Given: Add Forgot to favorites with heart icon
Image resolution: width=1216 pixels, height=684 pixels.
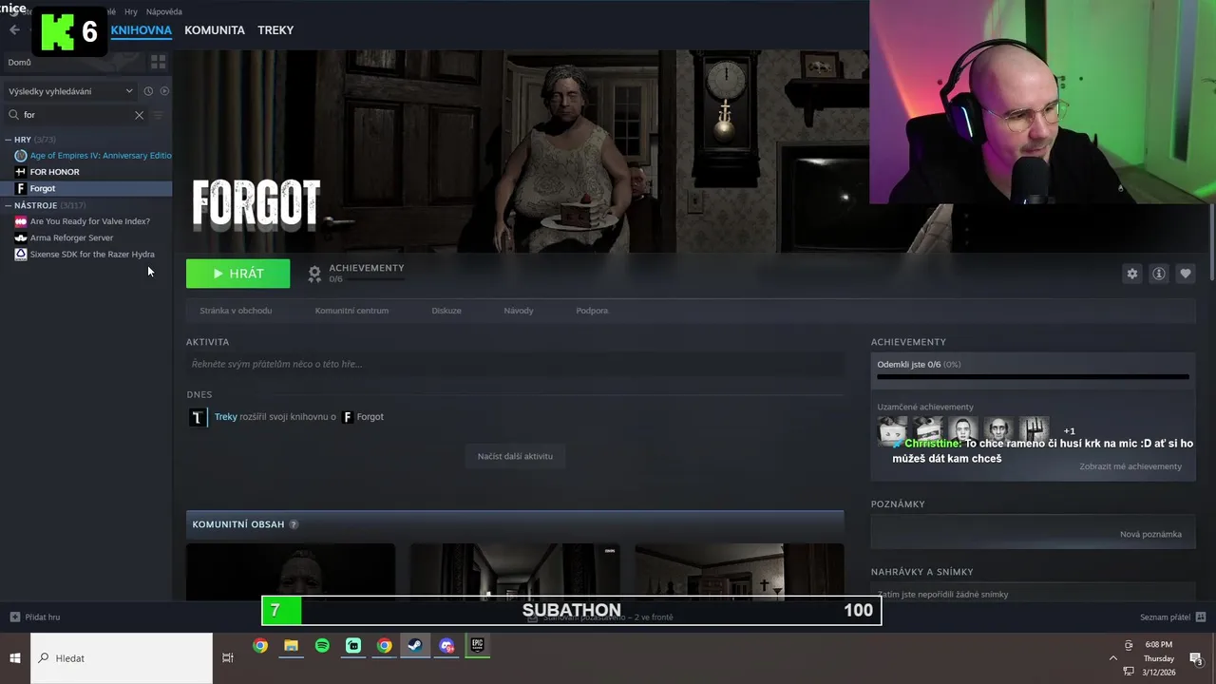Looking at the screenshot, I should (x=1185, y=274).
